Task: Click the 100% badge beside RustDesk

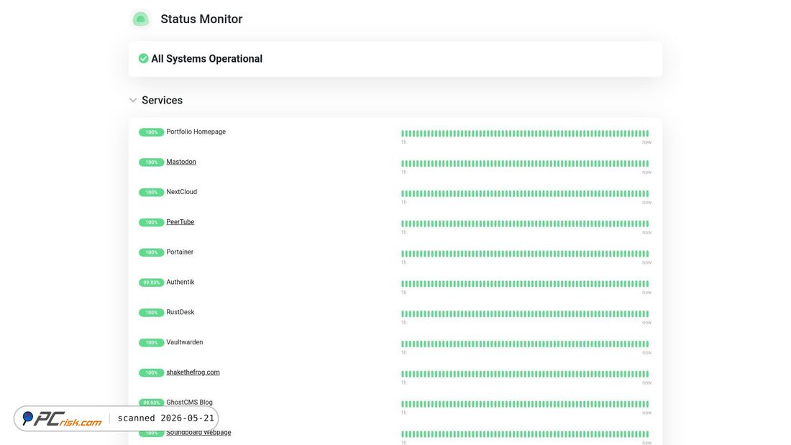Action: pos(151,312)
